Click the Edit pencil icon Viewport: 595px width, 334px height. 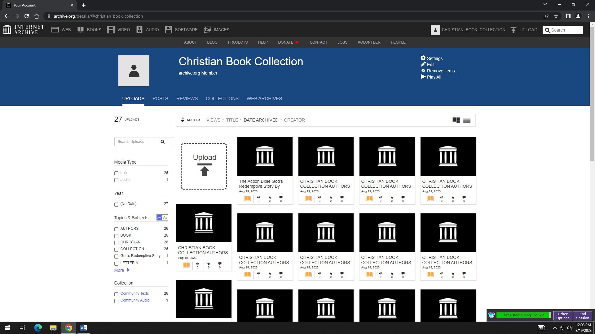pos(423,64)
